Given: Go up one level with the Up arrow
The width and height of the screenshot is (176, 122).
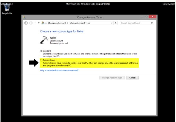Looking at the screenshot, I should point(39,23).
